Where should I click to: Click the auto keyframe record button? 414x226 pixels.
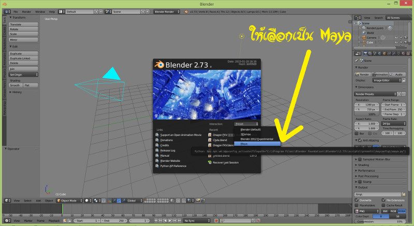(x=216, y=220)
